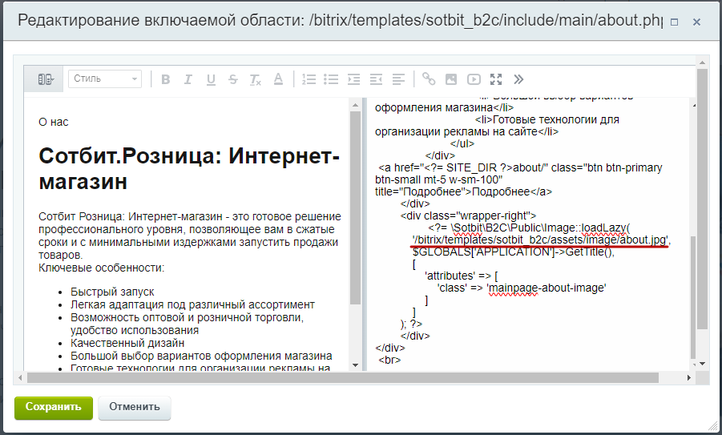Viewport: 722px width, 435px height.
Task: Close the include area editing dialog
Action: 696,22
